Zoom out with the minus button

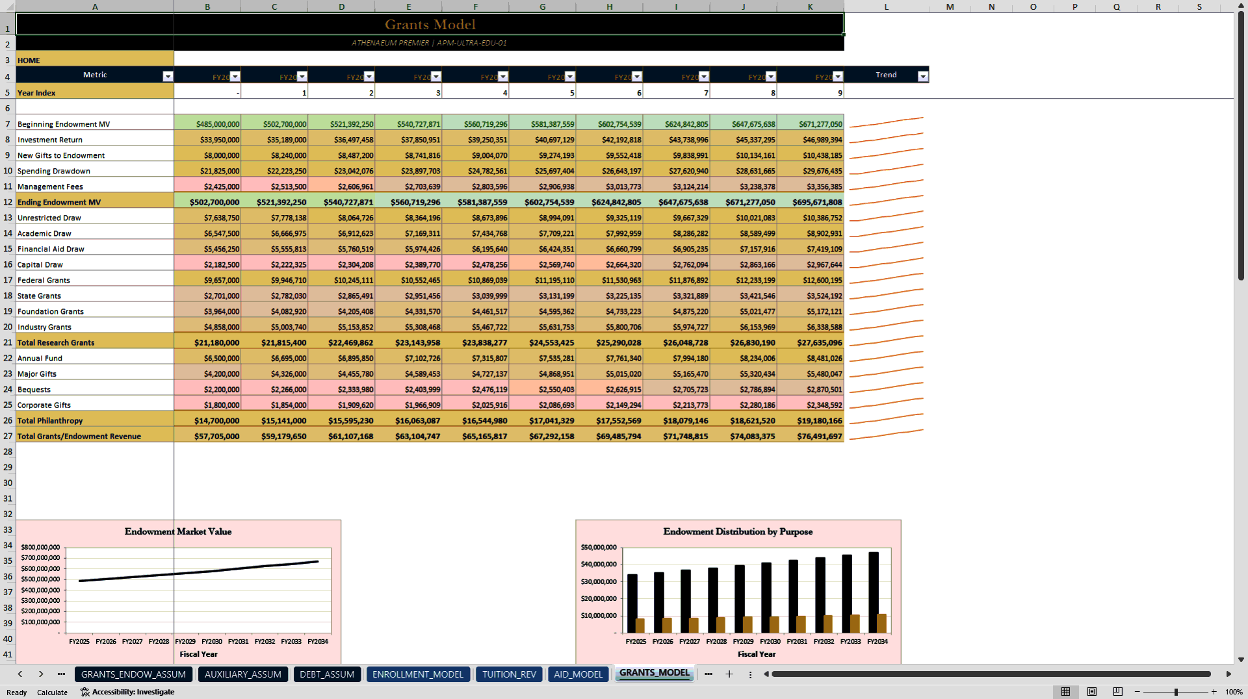pos(1137,692)
